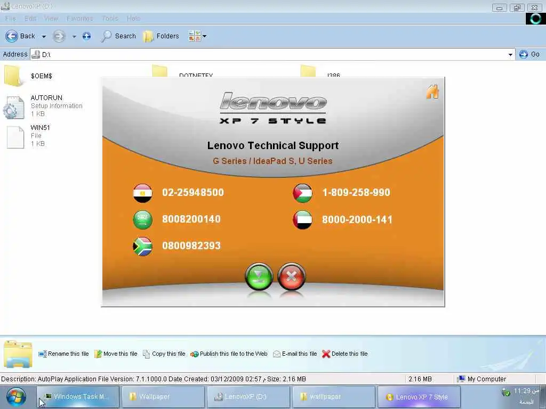The width and height of the screenshot is (546, 409).
Task: Click the red X cancel button
Action: [292, 277]
